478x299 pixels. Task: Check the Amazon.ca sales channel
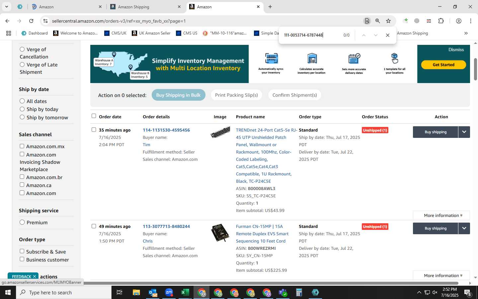pyautogui.click(x=22, y=185)
